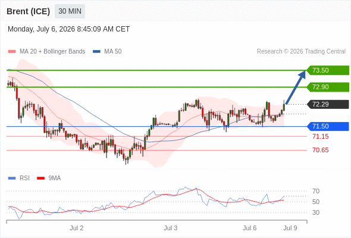Toggle the RSI legend entry
The width and height of the screenshot is (351, 238).
(x=18, y=178)
